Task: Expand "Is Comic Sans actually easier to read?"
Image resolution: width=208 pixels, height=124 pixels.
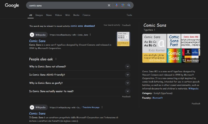Action: click(80, 91)
